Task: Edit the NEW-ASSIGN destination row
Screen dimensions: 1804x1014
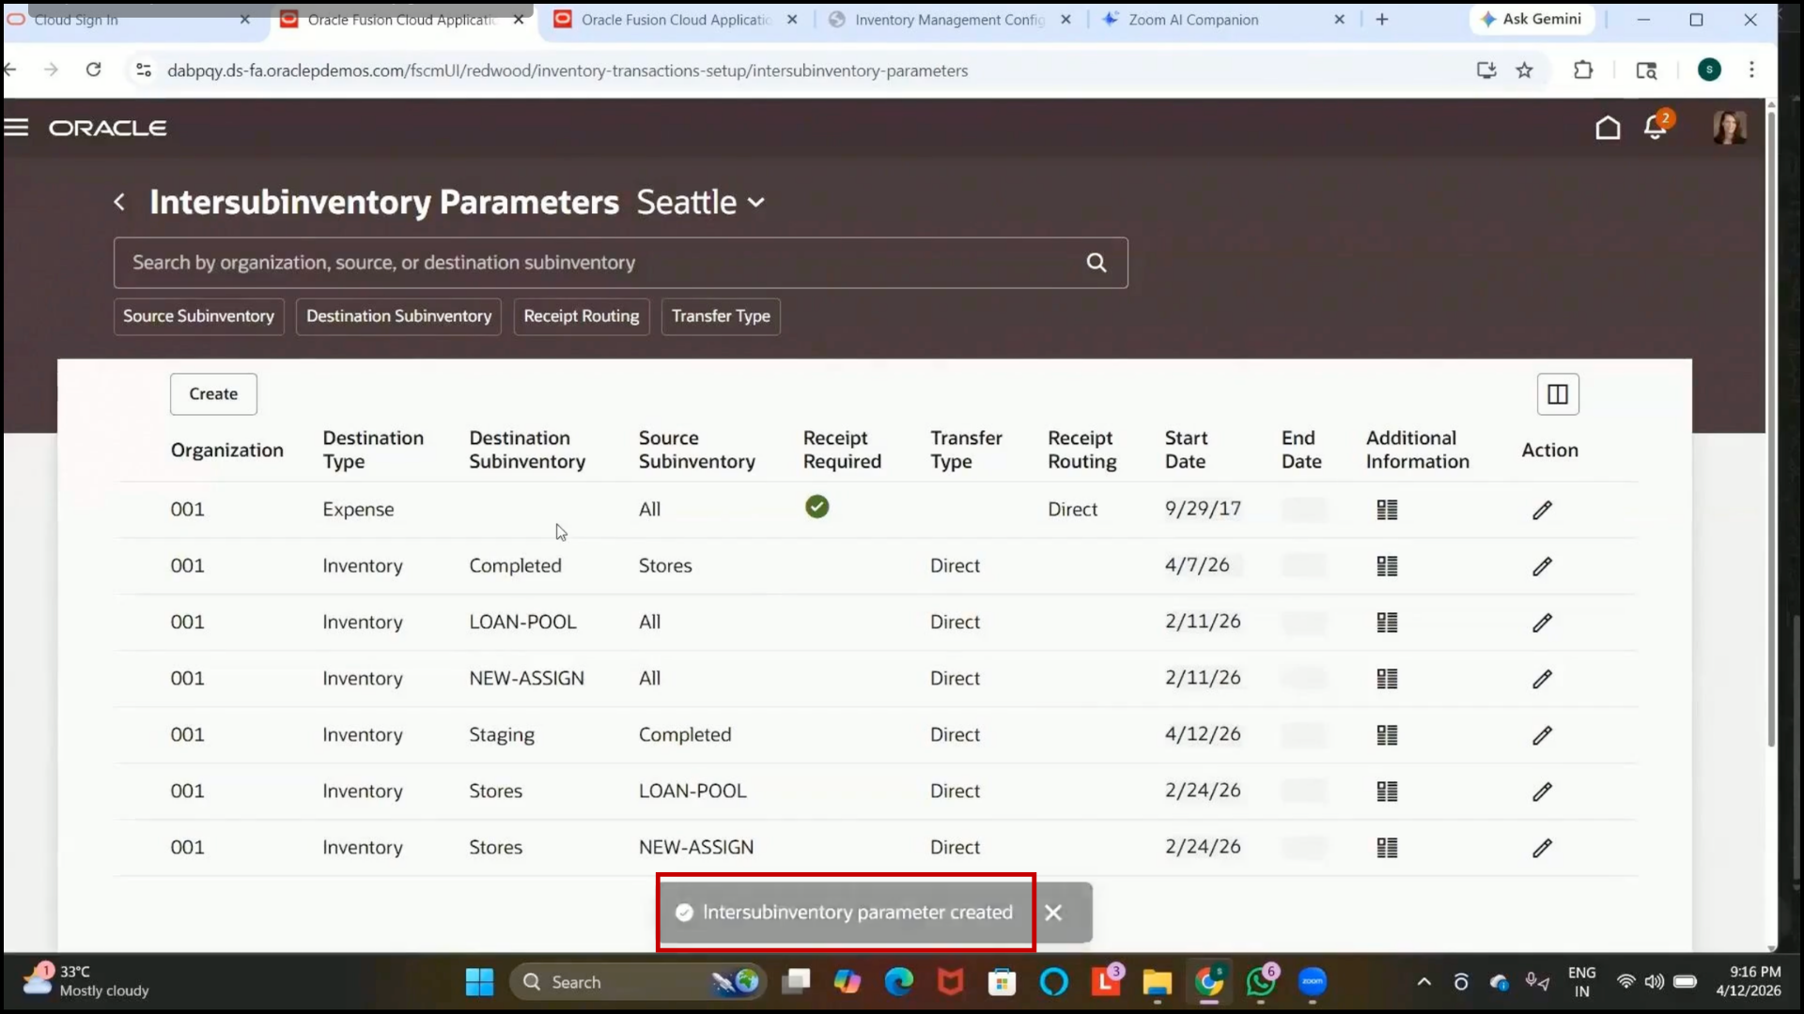Action: (x=1542, y=679)
